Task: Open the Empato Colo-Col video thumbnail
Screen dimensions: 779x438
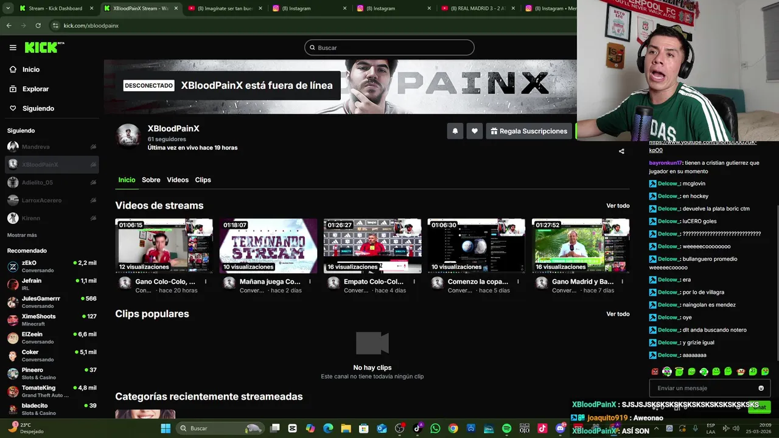Action: point(372,246)
